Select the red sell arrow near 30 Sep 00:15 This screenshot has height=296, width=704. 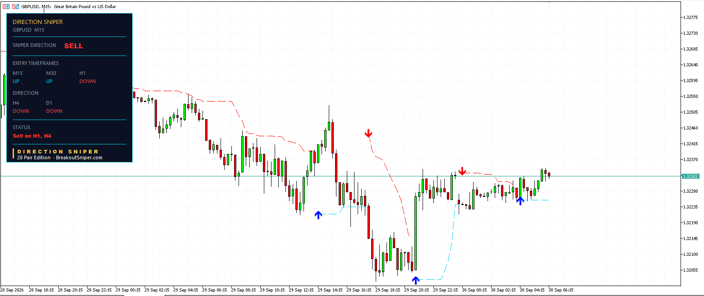462,171
